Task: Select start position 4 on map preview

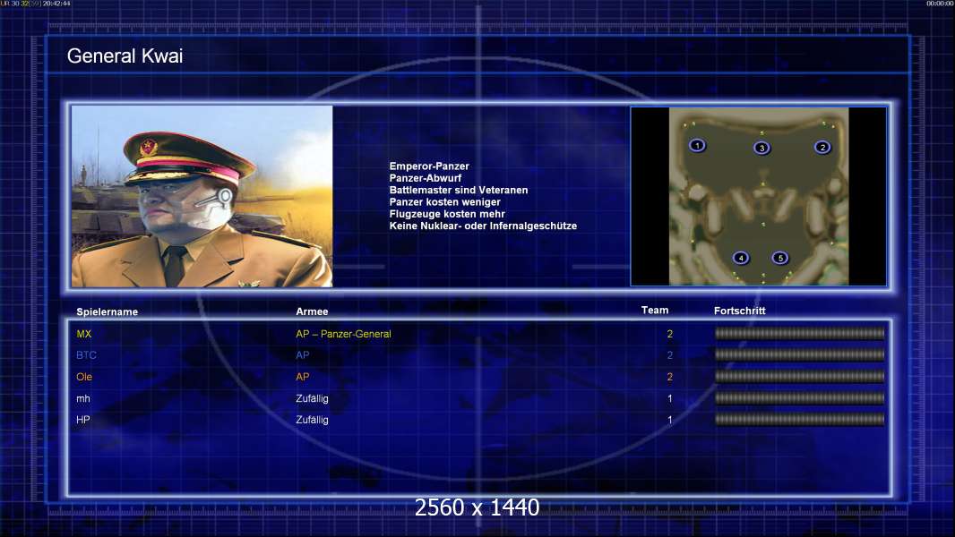Action: pos(741,258)
